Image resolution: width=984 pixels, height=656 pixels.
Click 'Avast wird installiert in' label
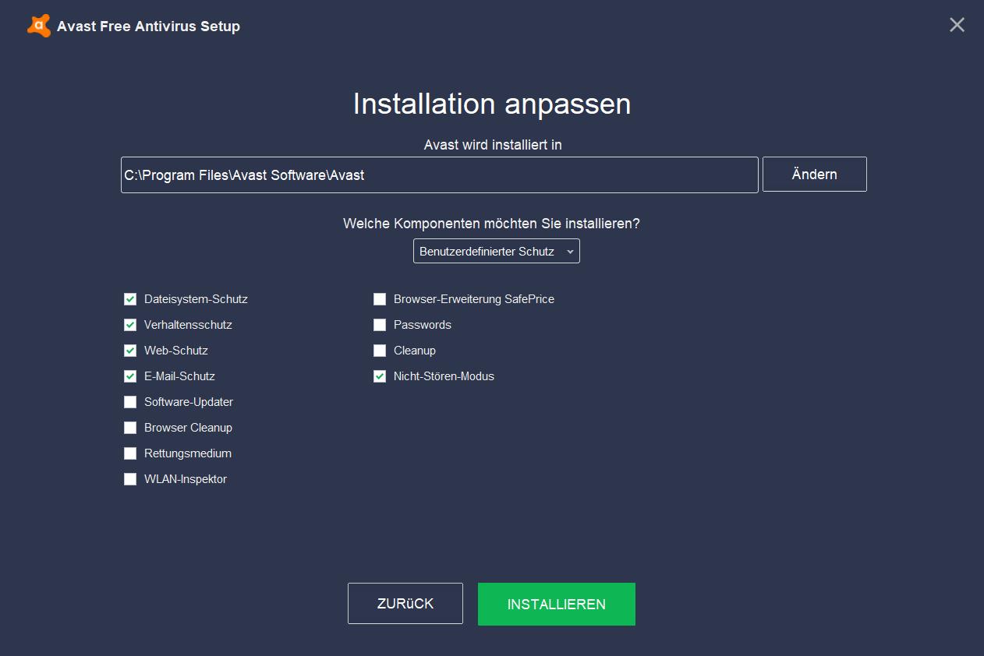click(x=493, y=145)
